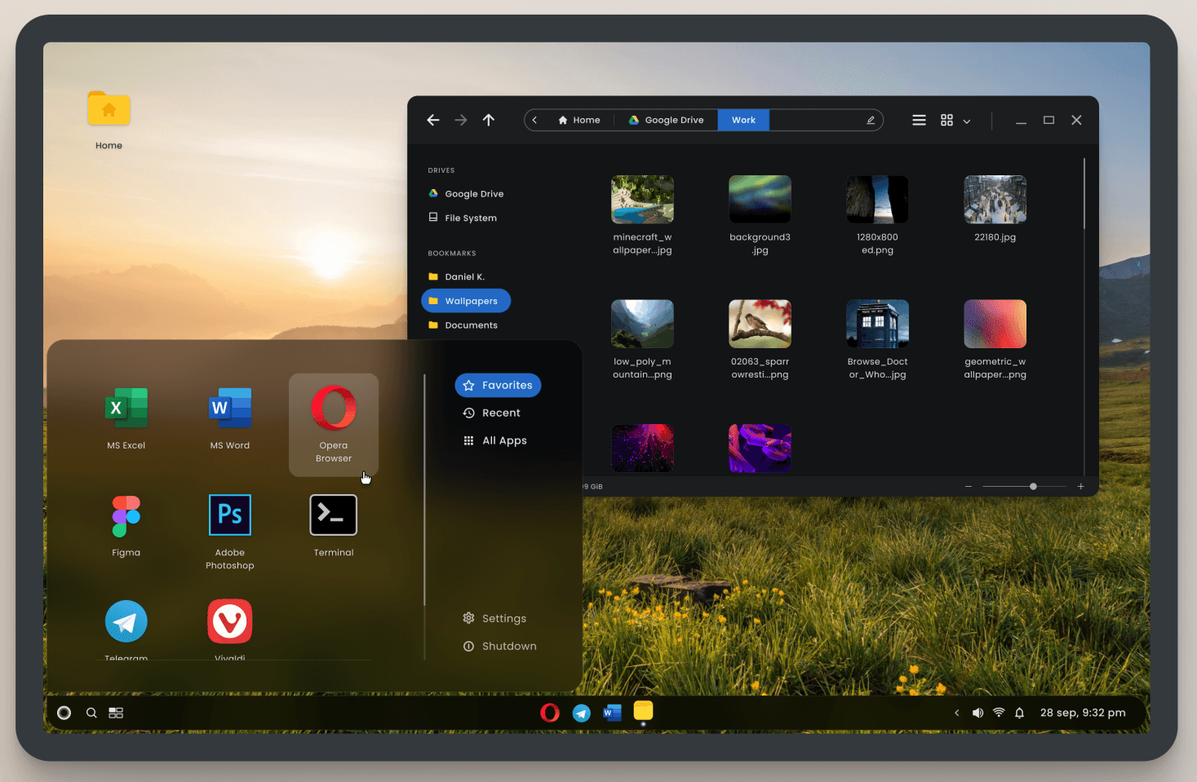Click the file manager vertical scrollbar
The height and width of the screenshot is (782, 1197).
1084,193
